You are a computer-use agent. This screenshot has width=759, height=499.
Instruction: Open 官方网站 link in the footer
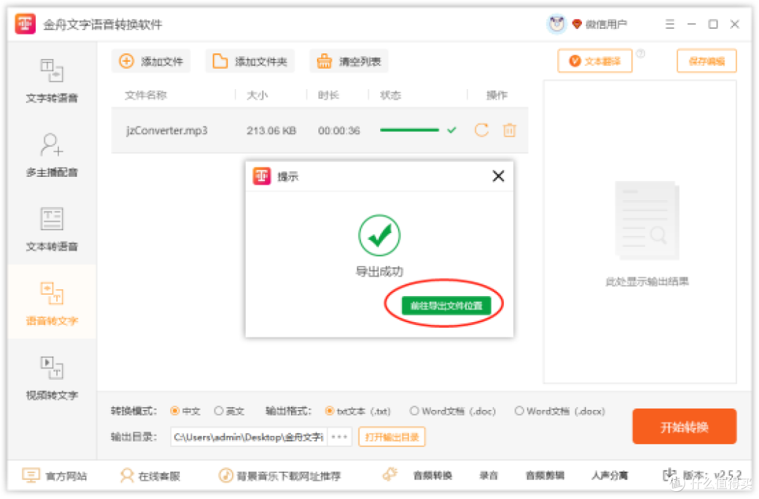[55, 477]
